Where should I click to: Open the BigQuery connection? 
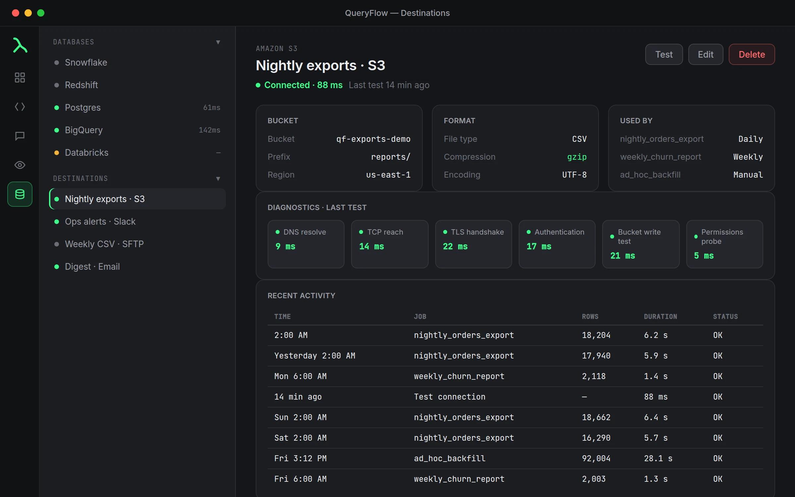[137, 130]
